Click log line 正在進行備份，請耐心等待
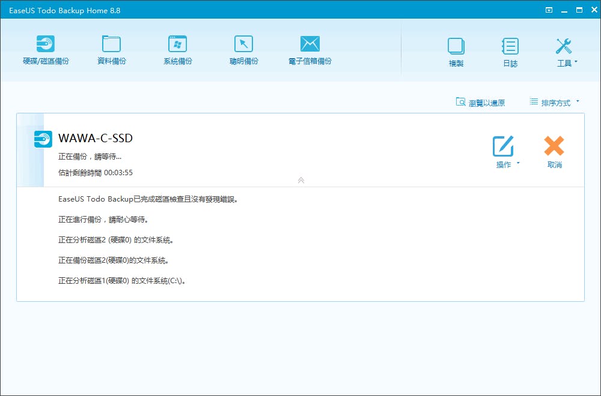Viewport: 601px width, 396px height. pos(103,220)
